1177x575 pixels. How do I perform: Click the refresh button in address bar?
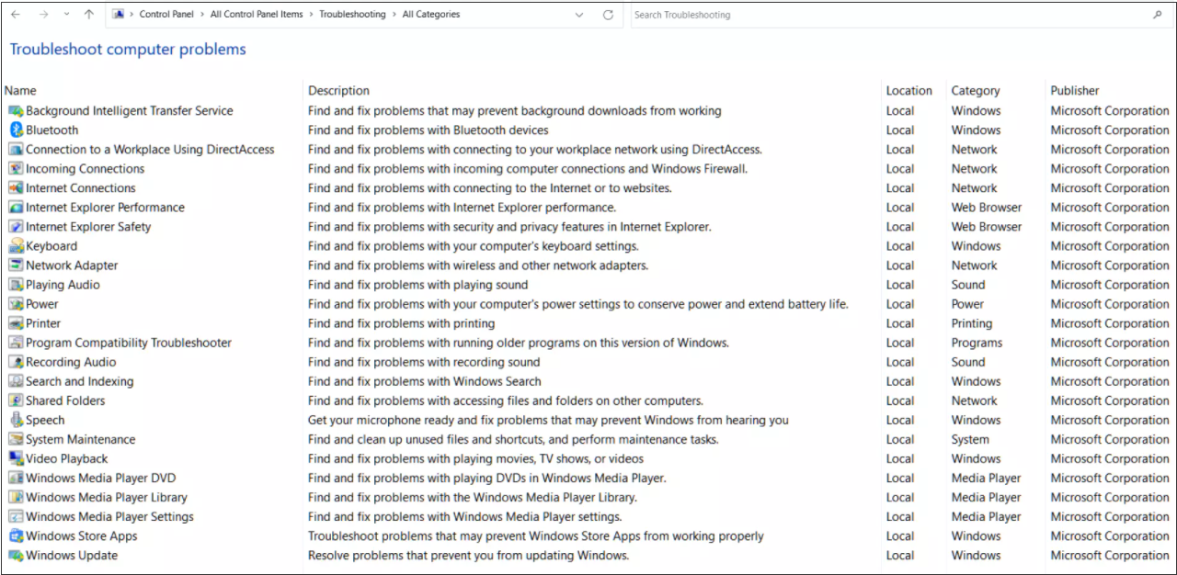tap(608, 15)
